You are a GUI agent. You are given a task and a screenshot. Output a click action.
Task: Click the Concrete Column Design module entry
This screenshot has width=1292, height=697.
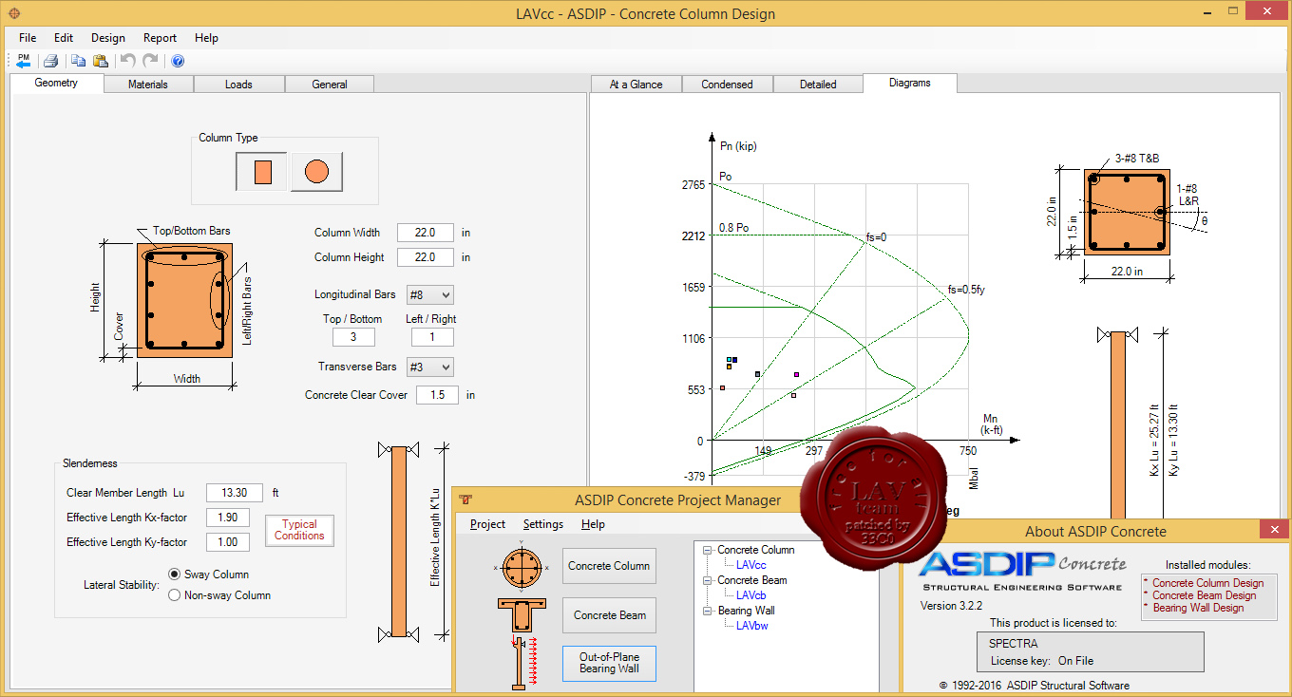1207,583
